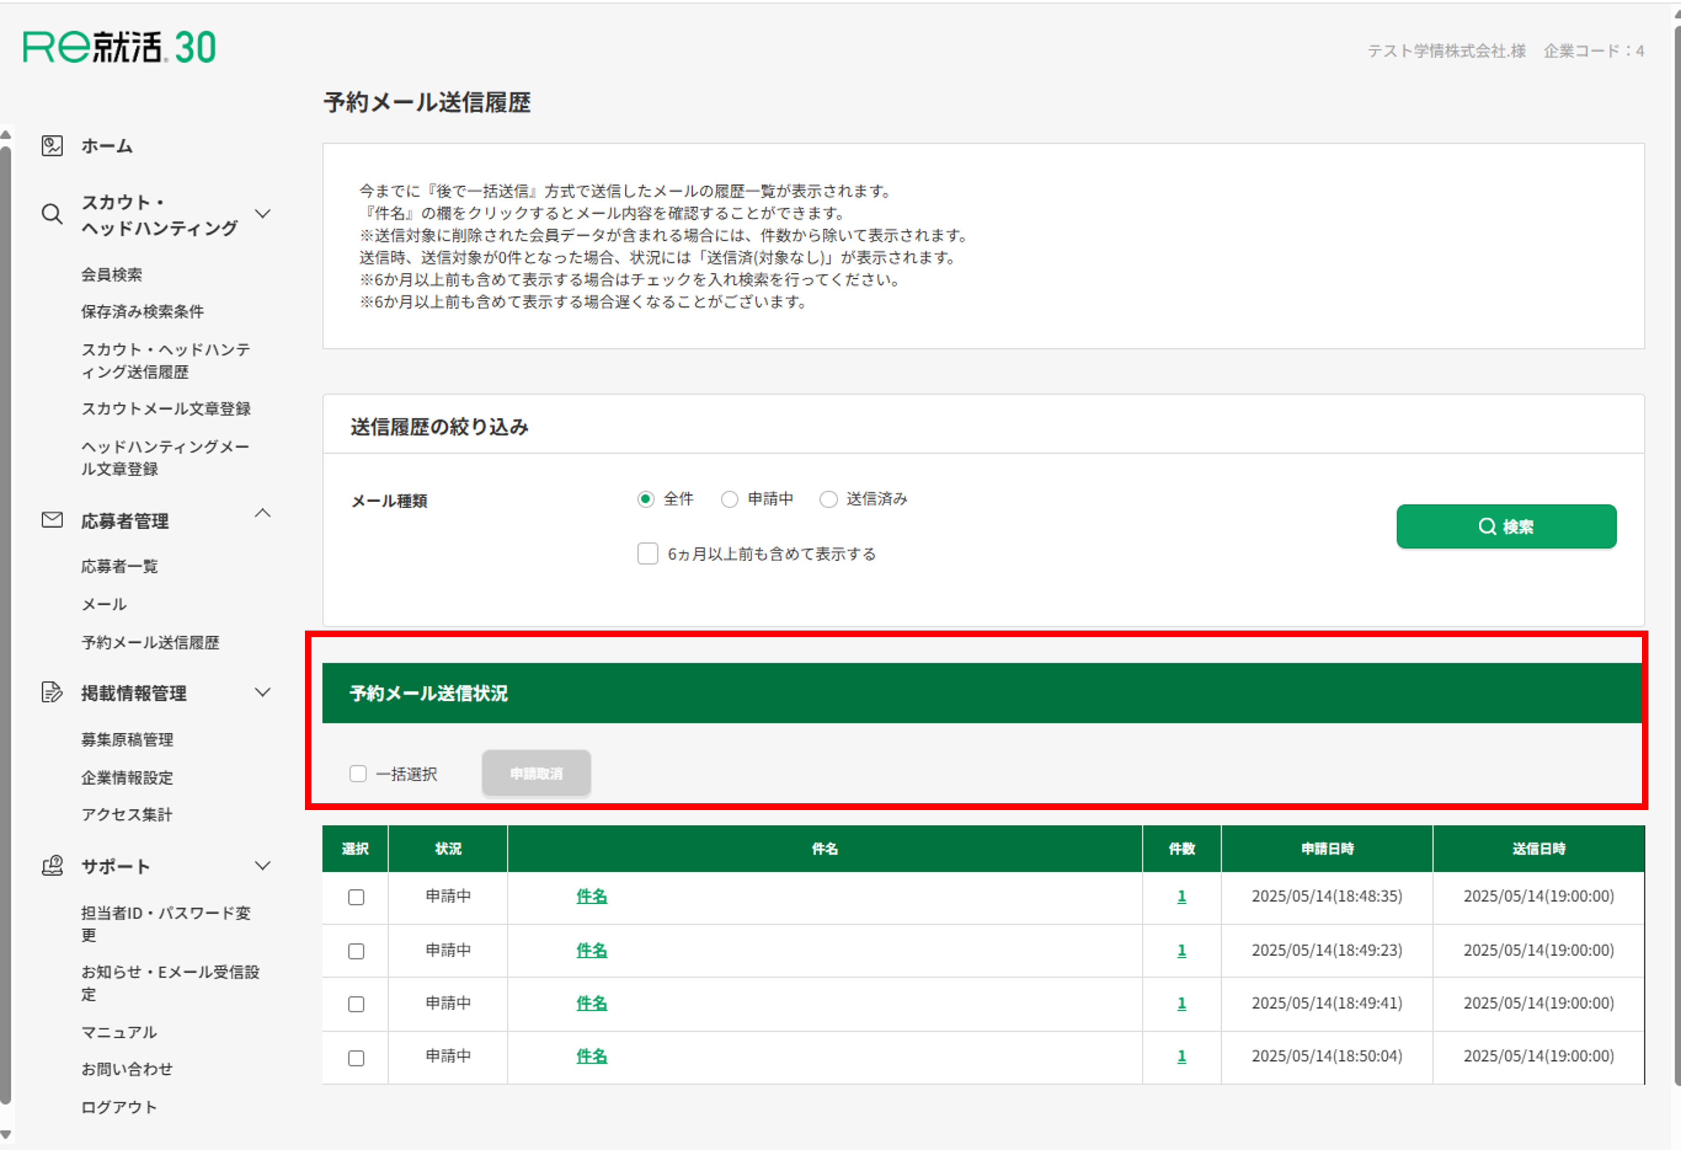Screen dimensions: 1681x1150
Task: Open 担当者ID・パスワード変更
Action: coord(166,925)
